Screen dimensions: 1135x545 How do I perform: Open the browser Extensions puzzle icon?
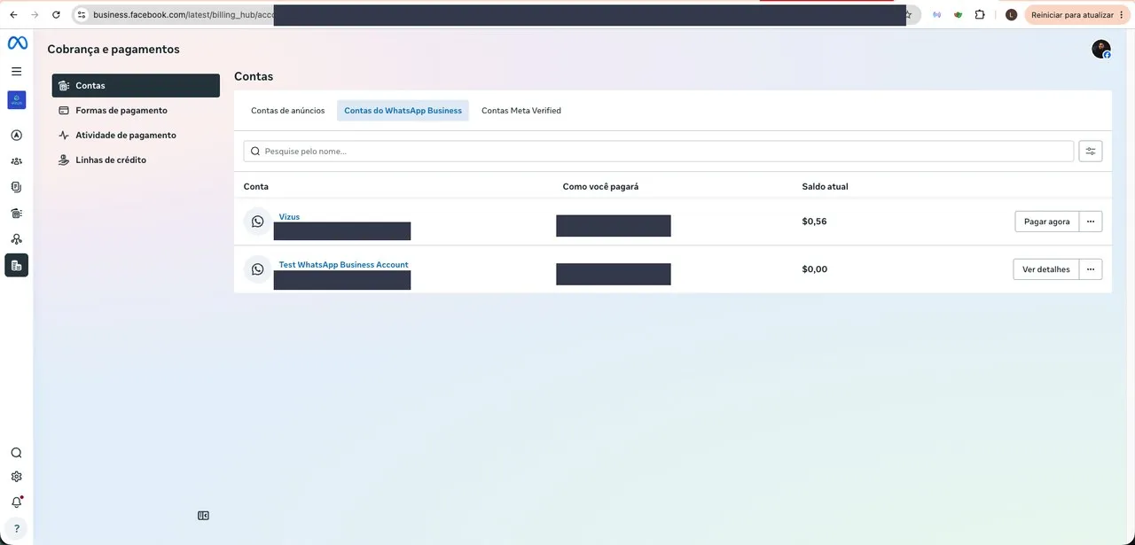tap(980, 15)
